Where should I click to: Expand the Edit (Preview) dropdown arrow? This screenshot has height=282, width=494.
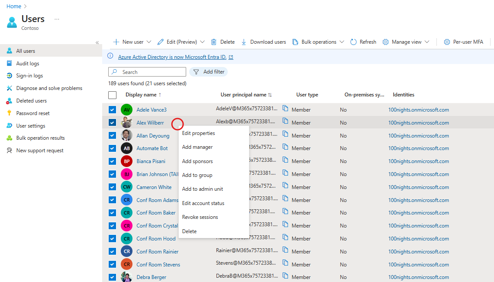point(202,42)
